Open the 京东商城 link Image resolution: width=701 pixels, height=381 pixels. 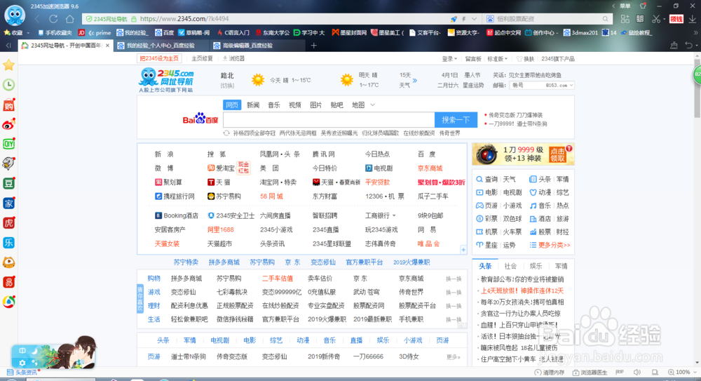pyautogui.click(x=430, y=168)
